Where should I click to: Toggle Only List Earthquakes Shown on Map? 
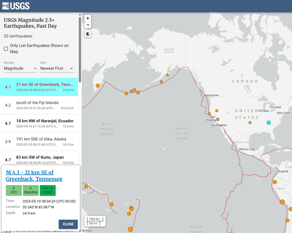[x=6, y=48]
